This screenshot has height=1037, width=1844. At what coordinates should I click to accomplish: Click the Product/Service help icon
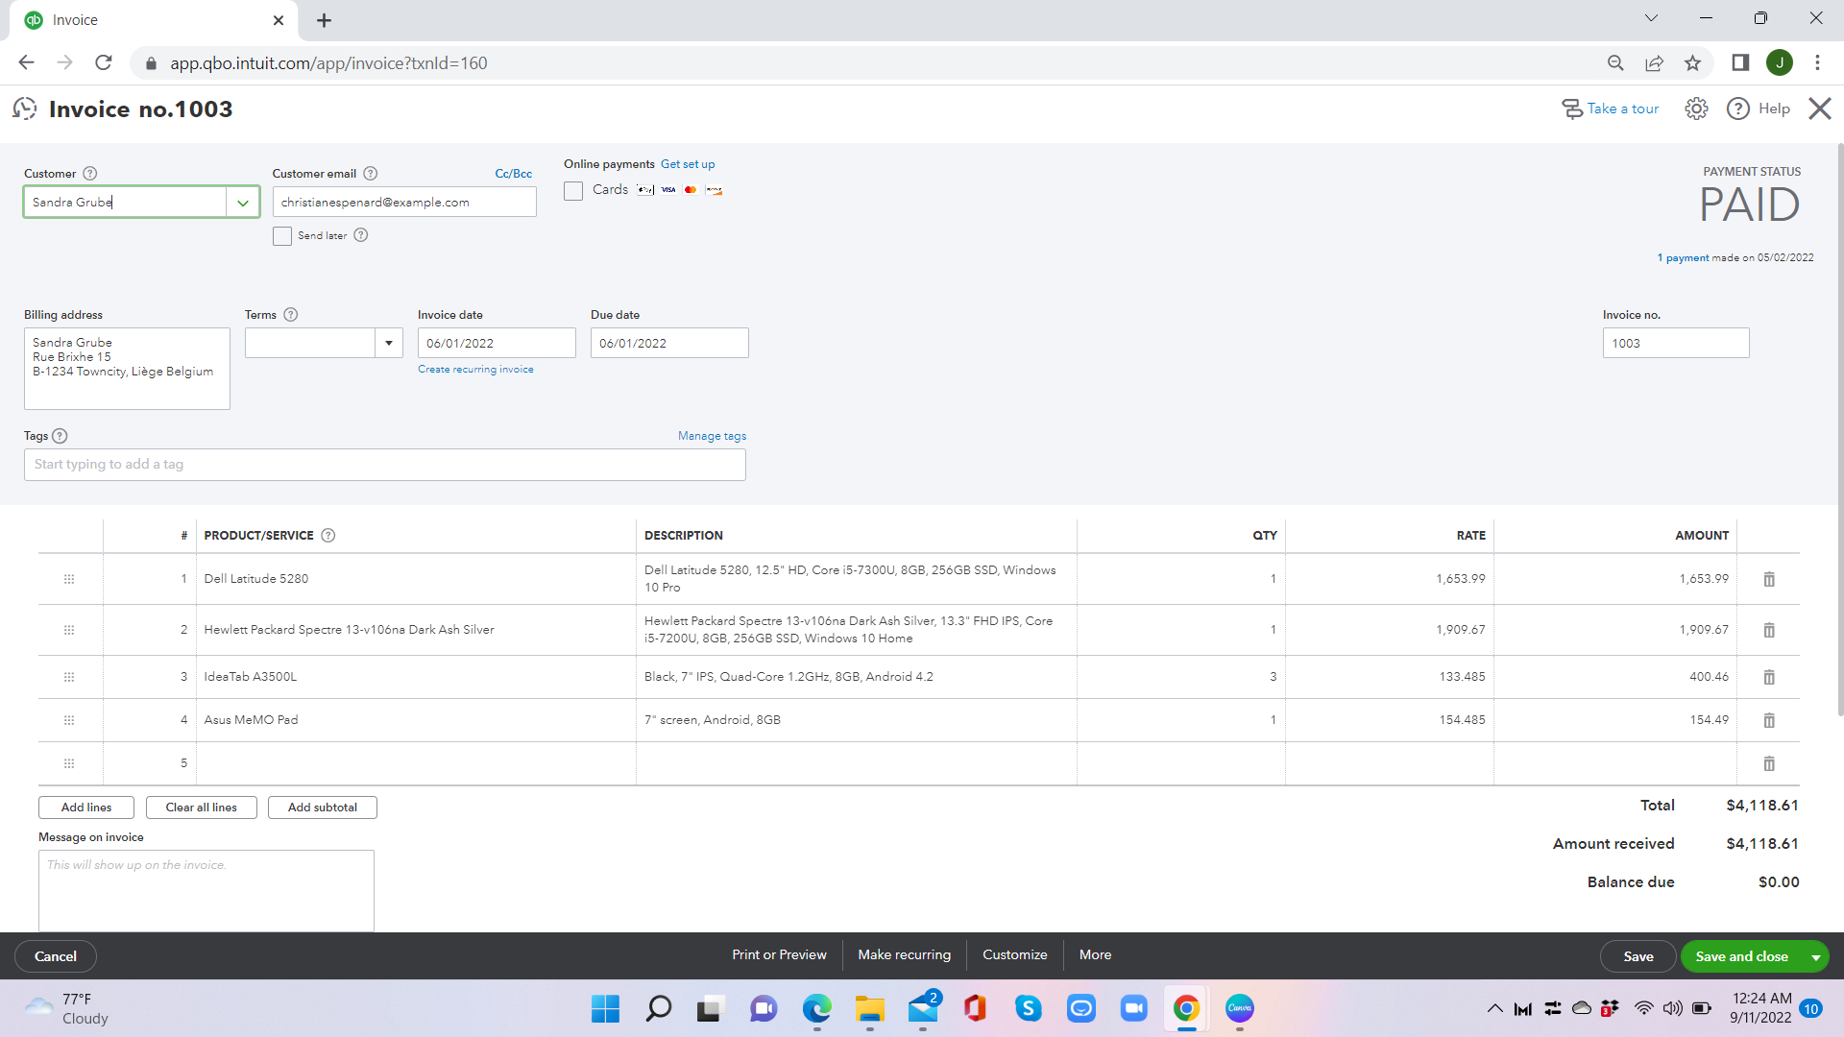(x=328, y=536)
